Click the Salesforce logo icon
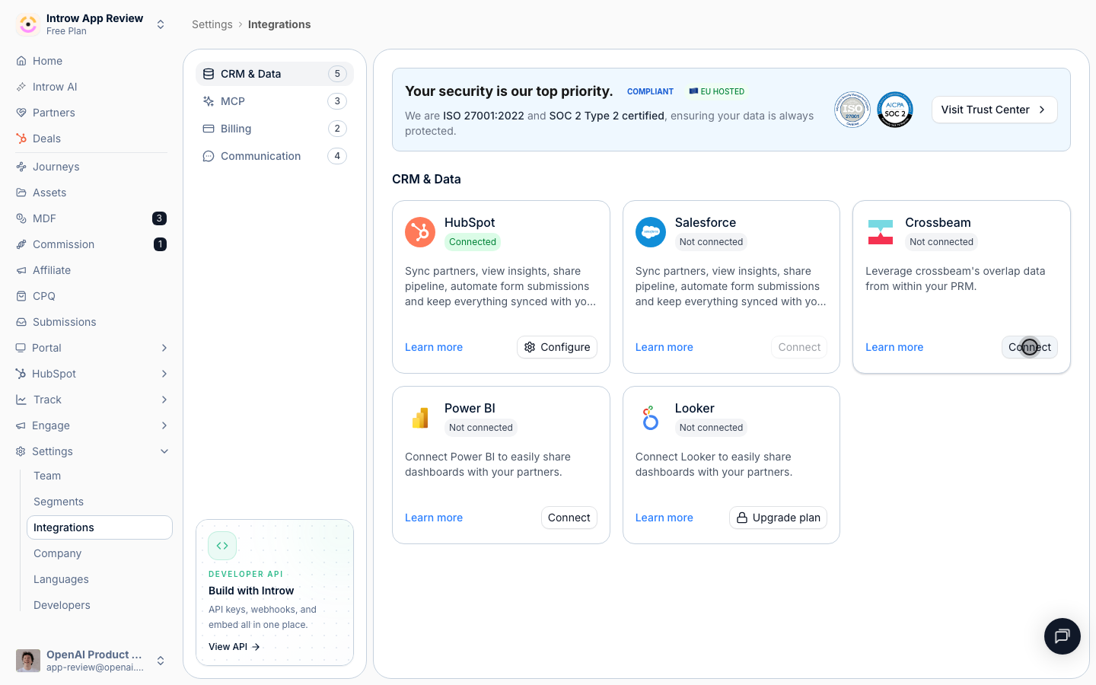 651,232
